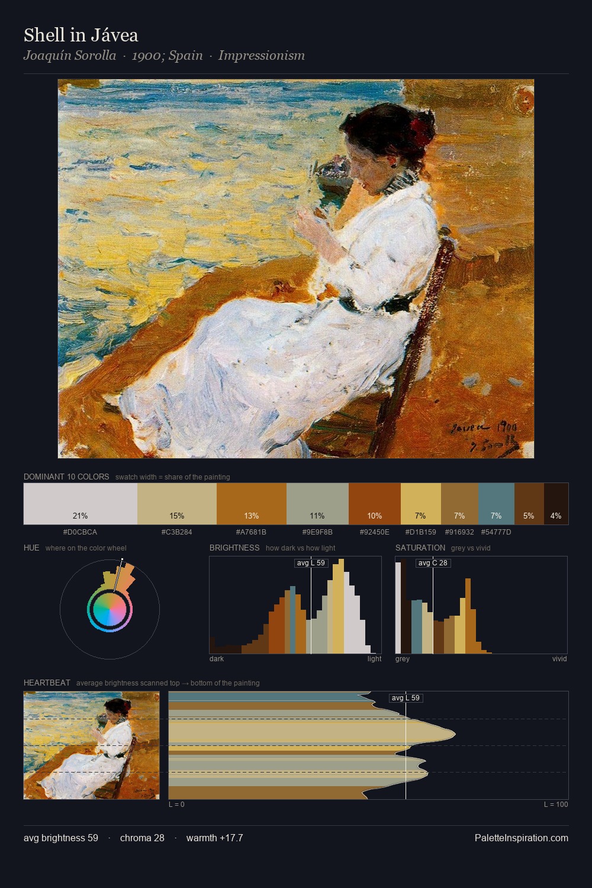
Task: Click the "dark" axis label
Action: (217, 659)
